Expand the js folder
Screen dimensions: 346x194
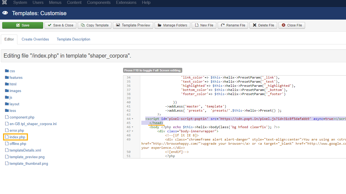coord(11,97)
